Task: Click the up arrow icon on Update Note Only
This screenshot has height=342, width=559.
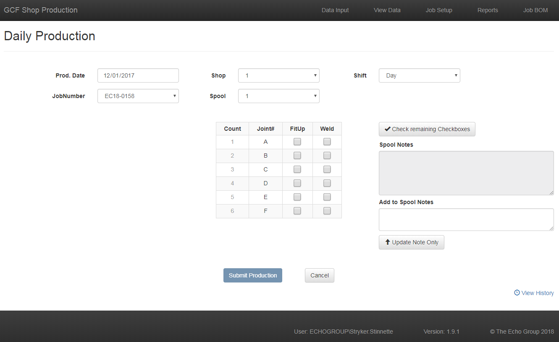Action: click(x=388, y=242)
